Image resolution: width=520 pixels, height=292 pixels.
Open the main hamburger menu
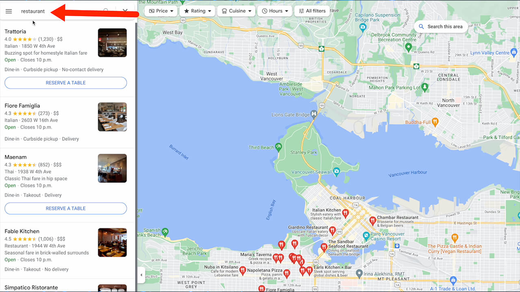click(9, 11)
